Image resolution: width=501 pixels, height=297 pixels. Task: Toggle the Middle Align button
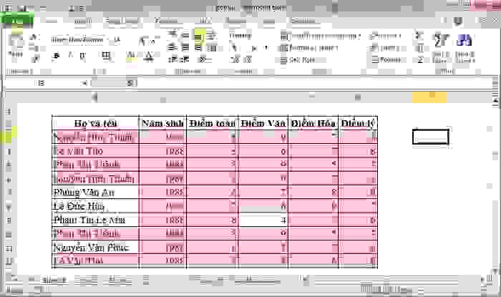[x=185, y=34]
